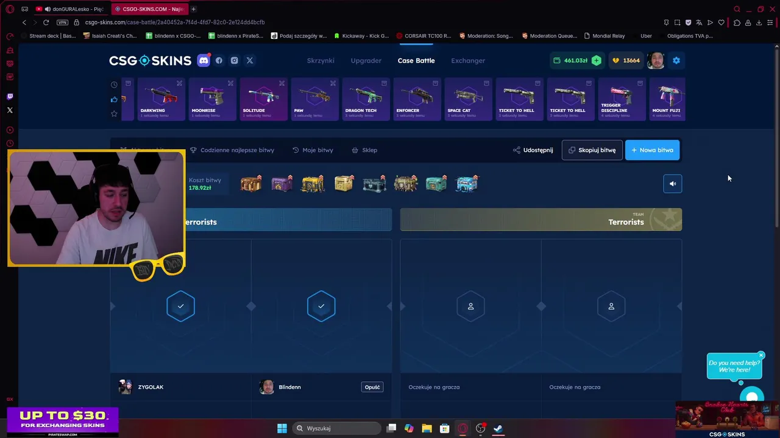
Task: Click the Wyszukaj taskbar search box
Action: (x=336, y=428)
